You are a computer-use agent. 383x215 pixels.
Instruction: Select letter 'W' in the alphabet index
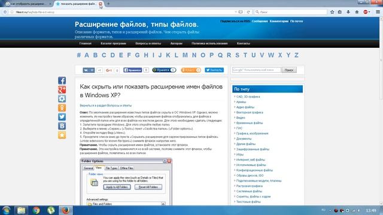[x=271, y=55]
